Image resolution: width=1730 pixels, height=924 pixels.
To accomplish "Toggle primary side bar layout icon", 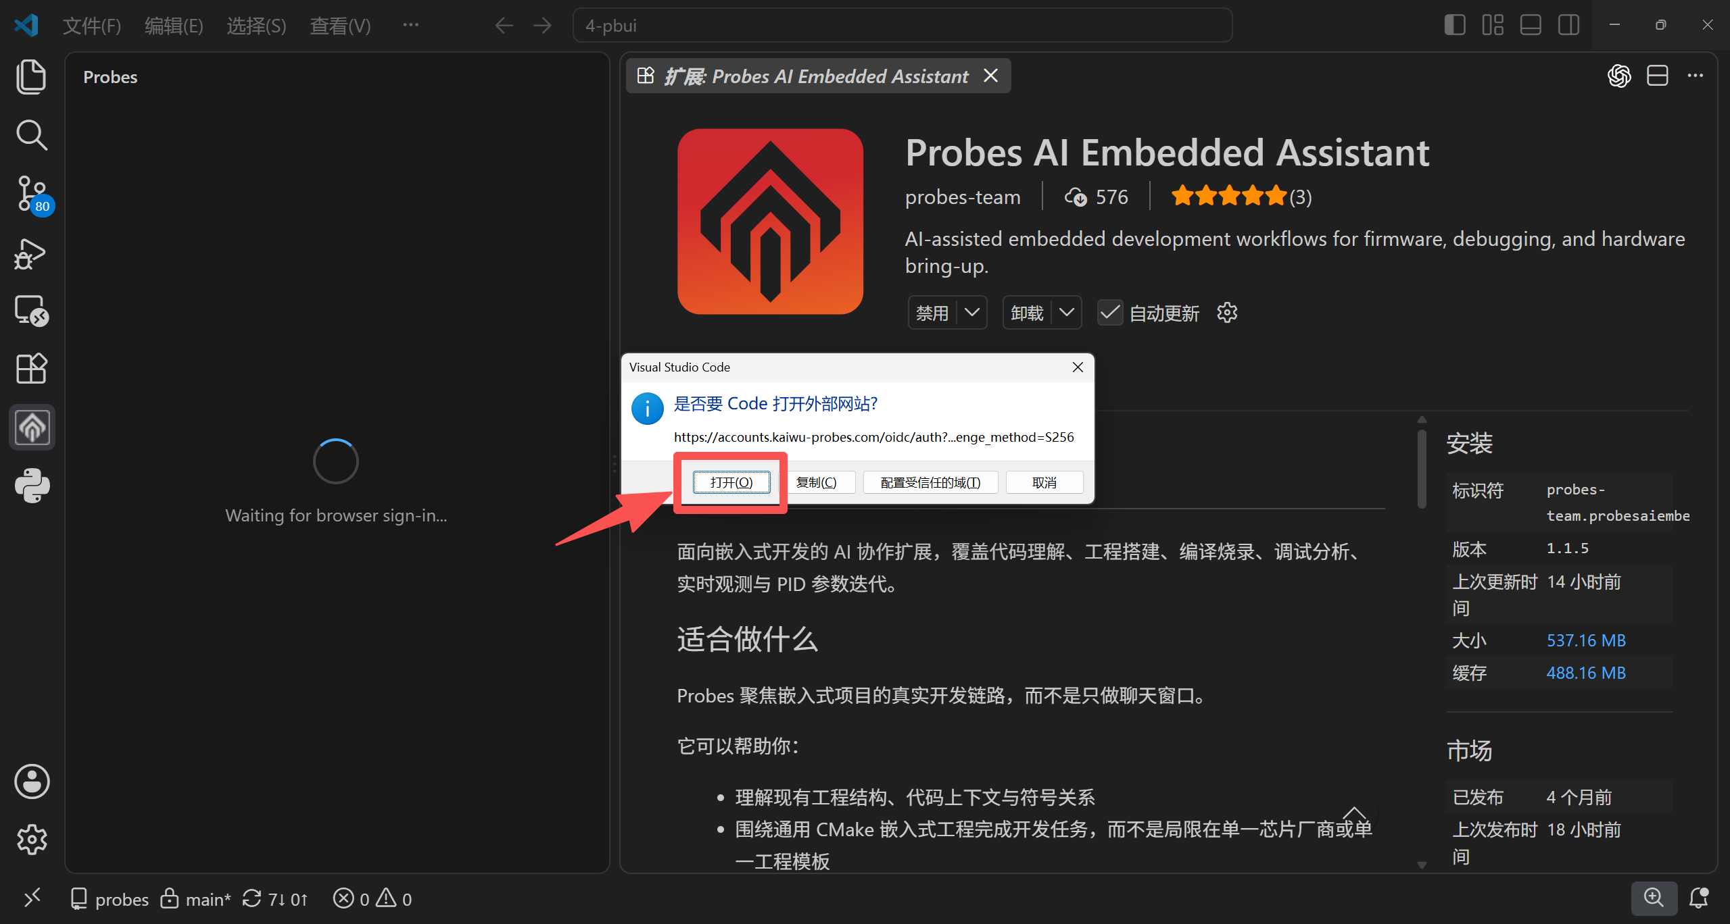I will (1454, 25).
